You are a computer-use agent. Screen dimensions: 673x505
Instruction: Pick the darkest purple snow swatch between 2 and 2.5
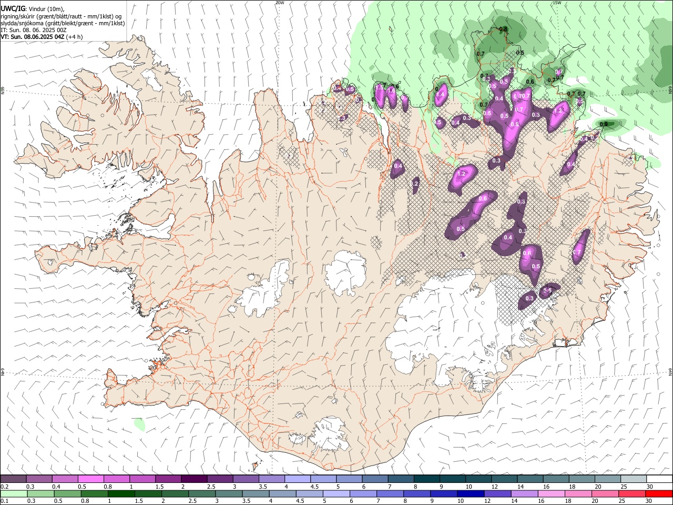click(x=193, y=479)
